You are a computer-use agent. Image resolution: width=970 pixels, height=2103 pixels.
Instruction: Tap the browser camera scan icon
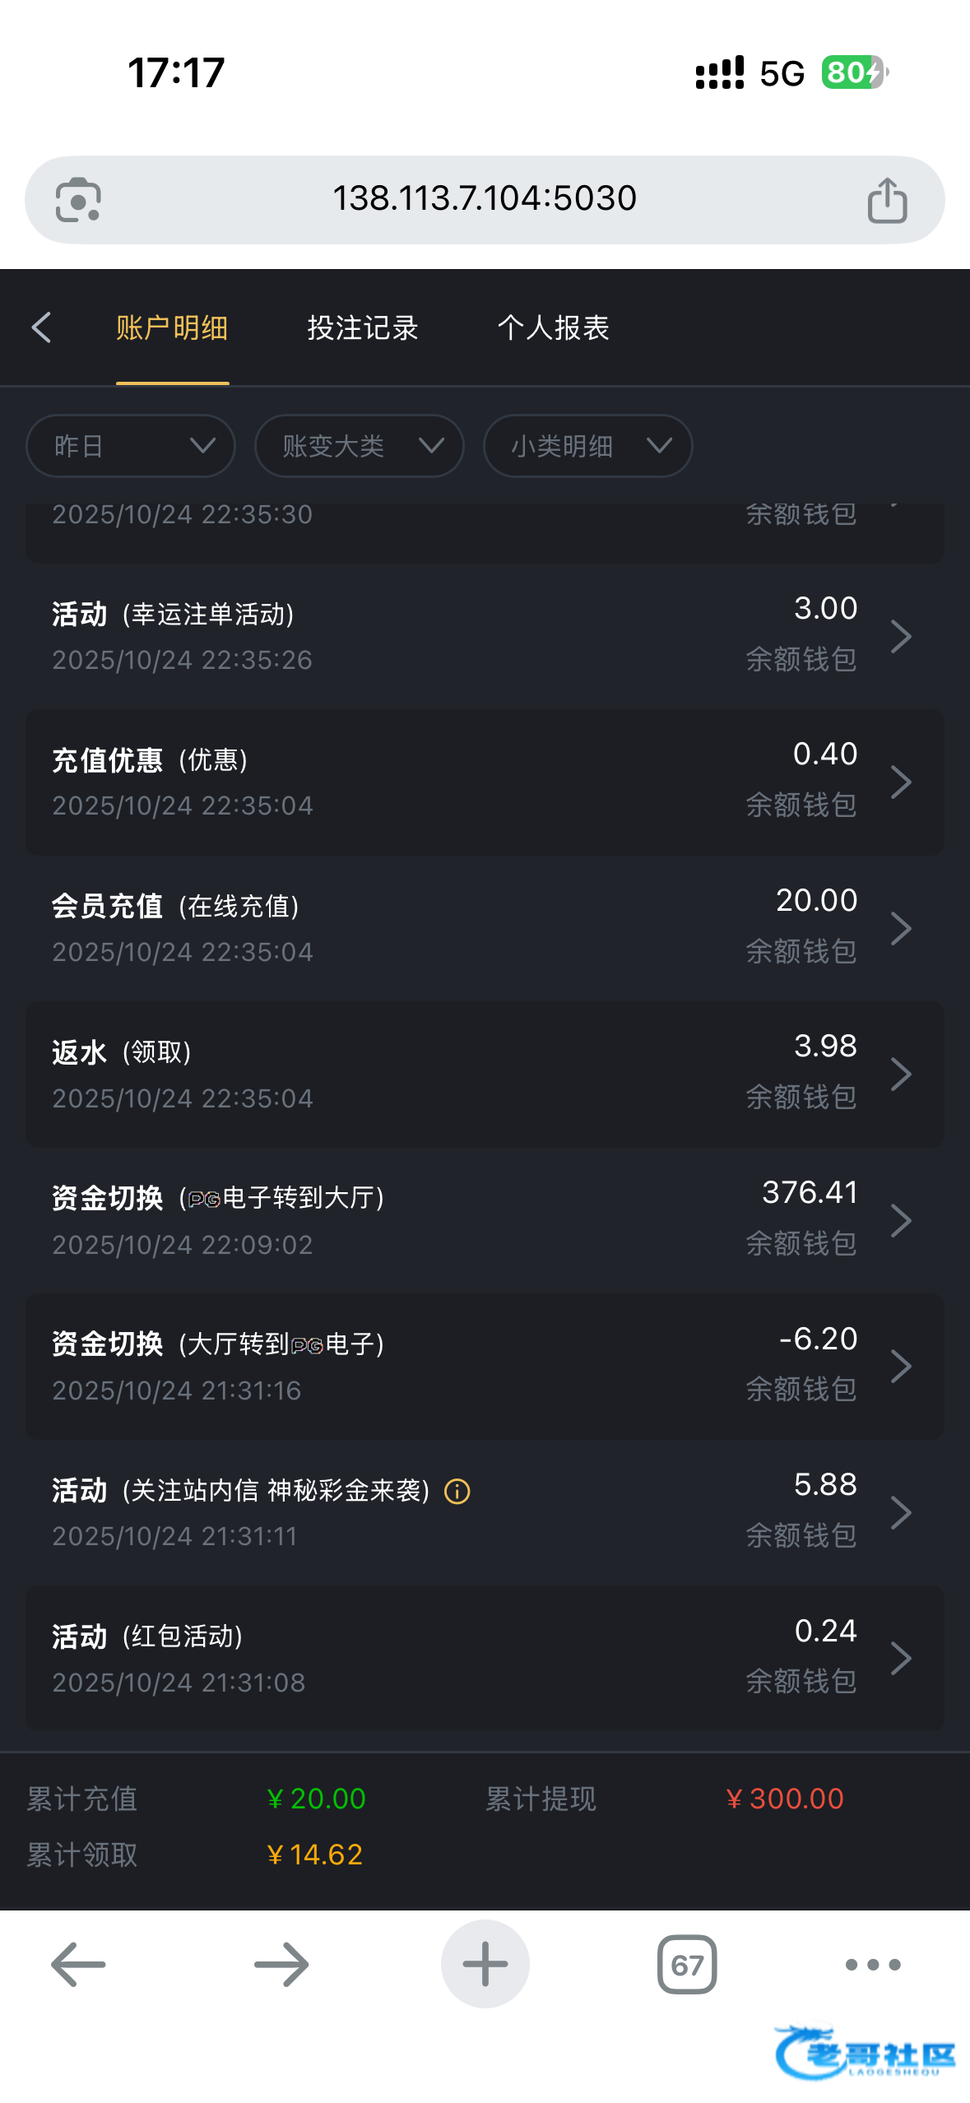[x=78, y=200]
